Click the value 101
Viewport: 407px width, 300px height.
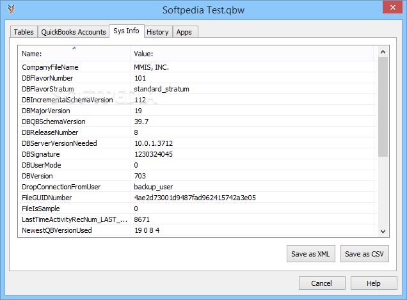click(140, 78)
